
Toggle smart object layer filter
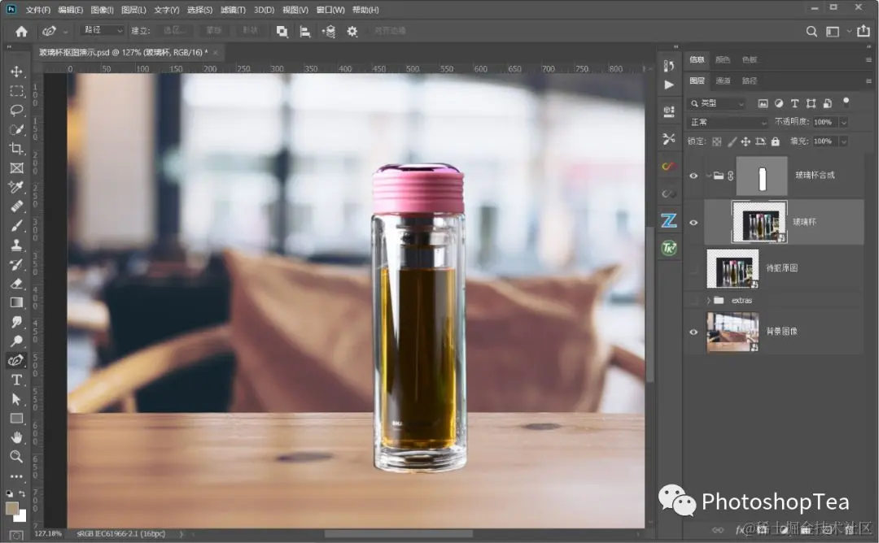pyautogui.click(x=828, y=103)
